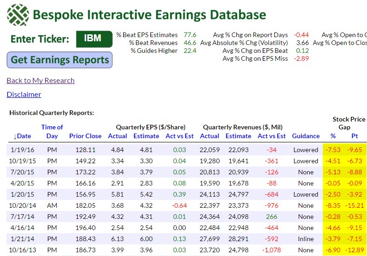Screen dimensions: 367x256
Task: Click gap percent value -7.53
Action: [x=333, y=150]
